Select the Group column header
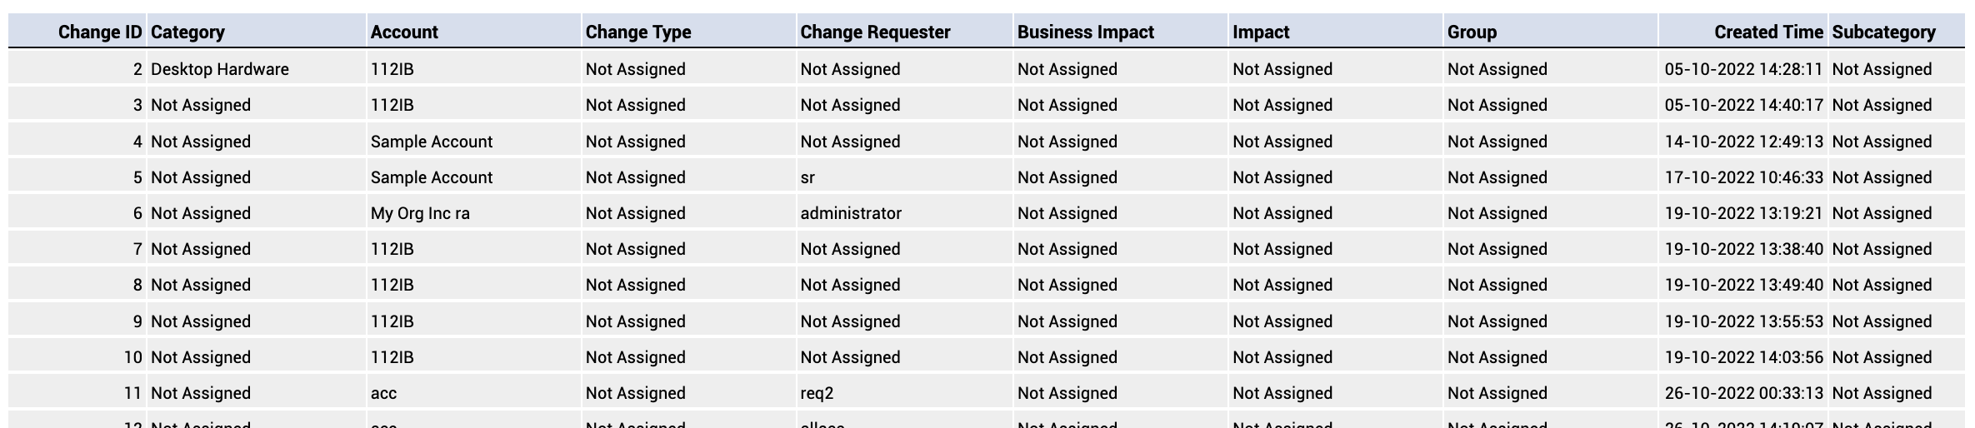 point(1472,32)
